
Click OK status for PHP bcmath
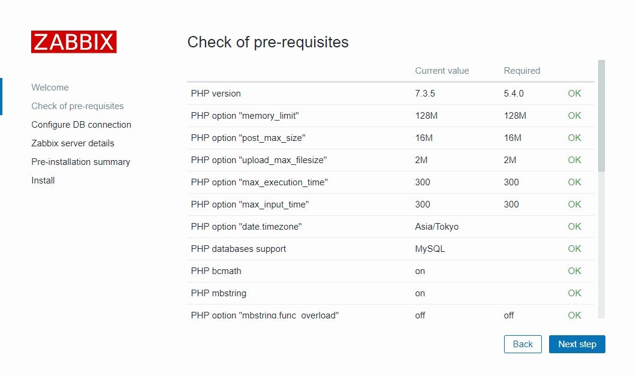(x=574, y=271)
